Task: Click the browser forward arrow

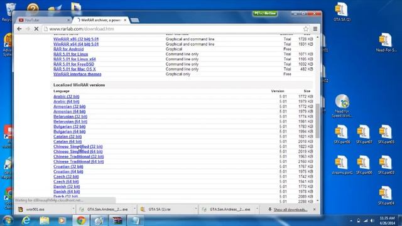Action: [28, 29]
